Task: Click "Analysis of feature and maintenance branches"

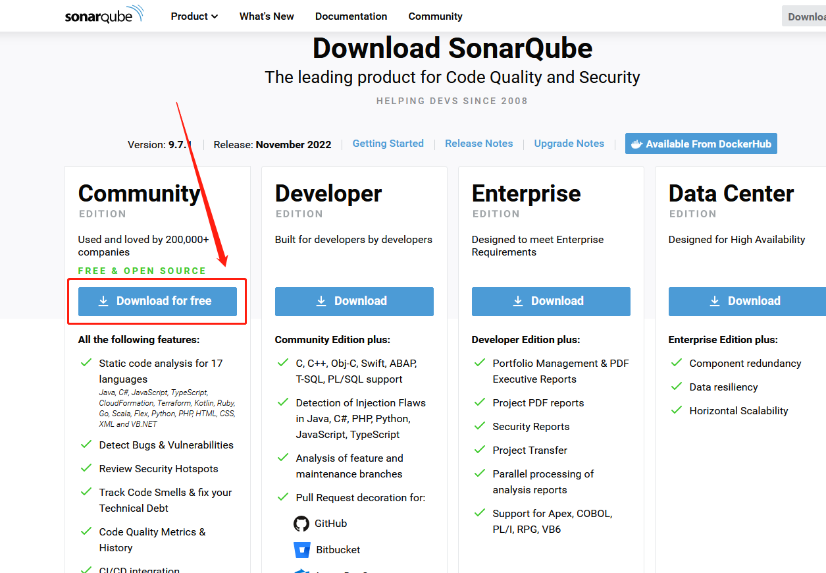Action: click(349, 466)
